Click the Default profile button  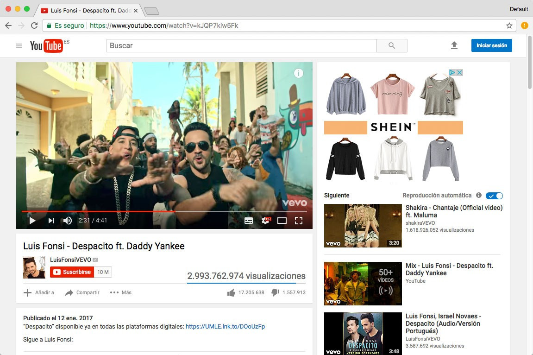(519, 9)
